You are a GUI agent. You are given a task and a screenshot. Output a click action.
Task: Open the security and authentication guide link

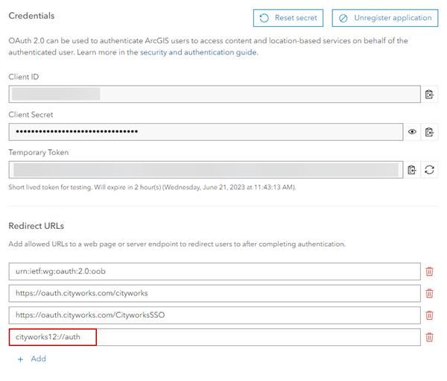(198, 52)
